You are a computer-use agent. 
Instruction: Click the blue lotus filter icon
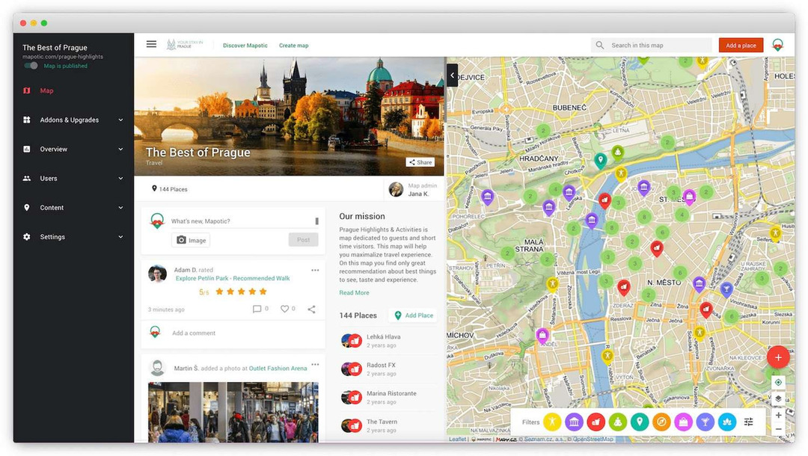point(727,422)
